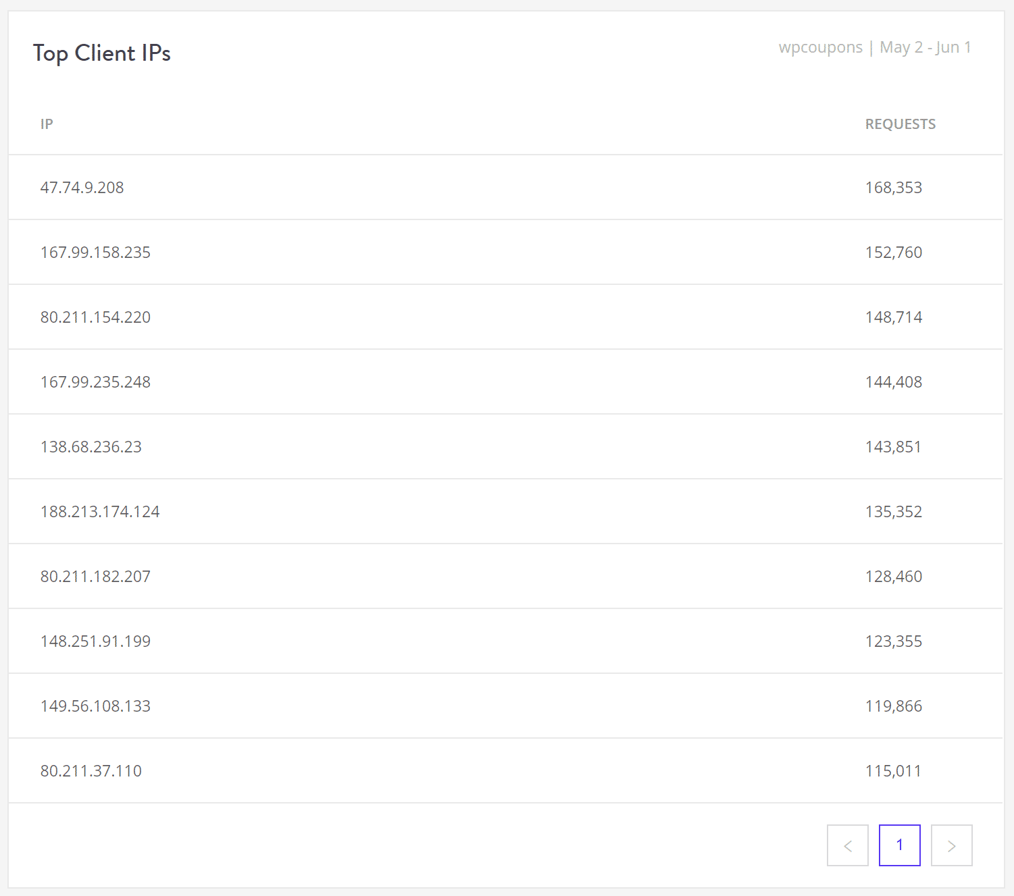Image resolution: width=1014 pixels, height=896 pixels.
Task: Click the requests count 168,353
Action: tap(894, 188)
